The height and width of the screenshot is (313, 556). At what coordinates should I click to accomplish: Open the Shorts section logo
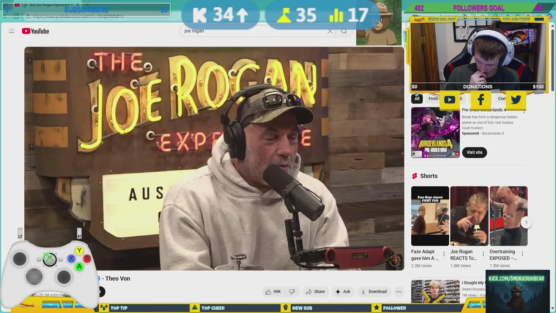pyautogui.click(x=414, y=176)
